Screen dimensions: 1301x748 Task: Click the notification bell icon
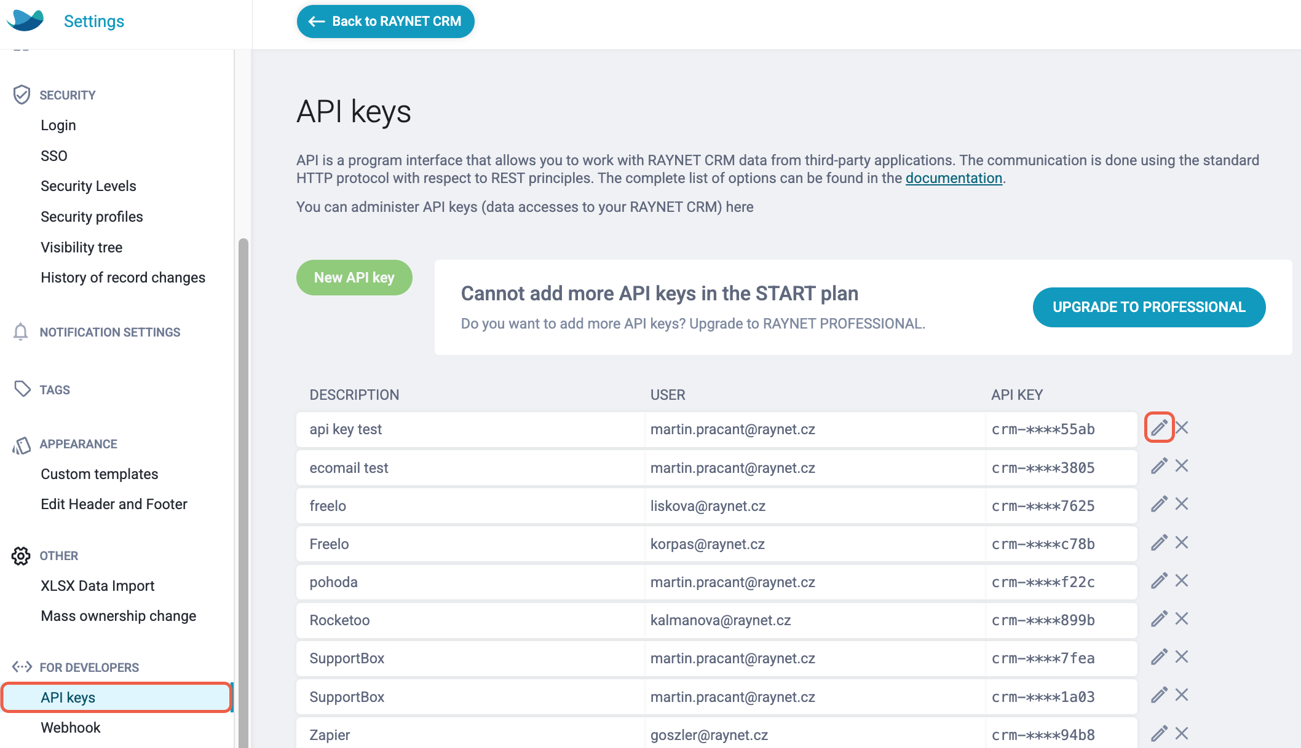point(20,332)
